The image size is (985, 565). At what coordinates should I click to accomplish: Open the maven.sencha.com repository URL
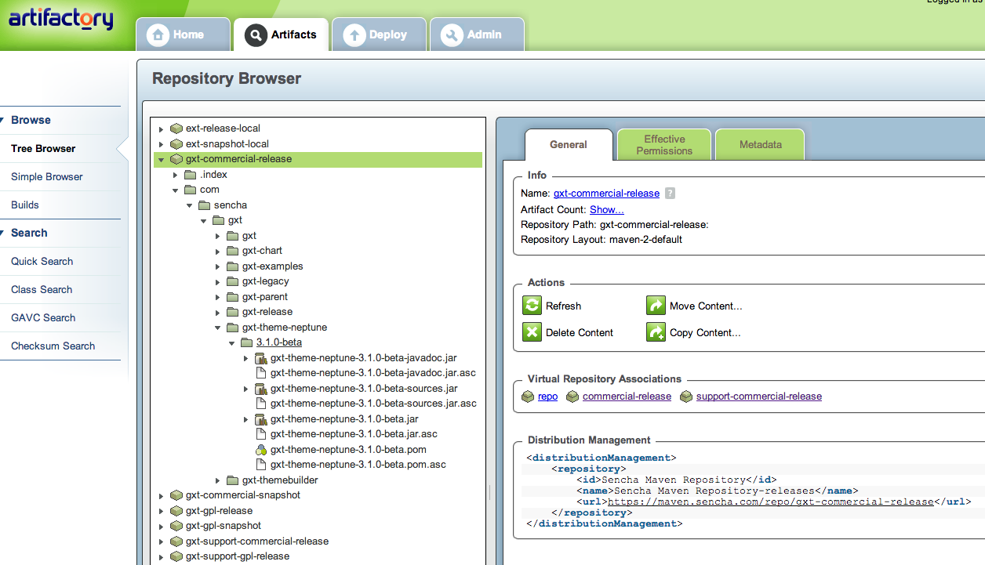pos(770,502)
